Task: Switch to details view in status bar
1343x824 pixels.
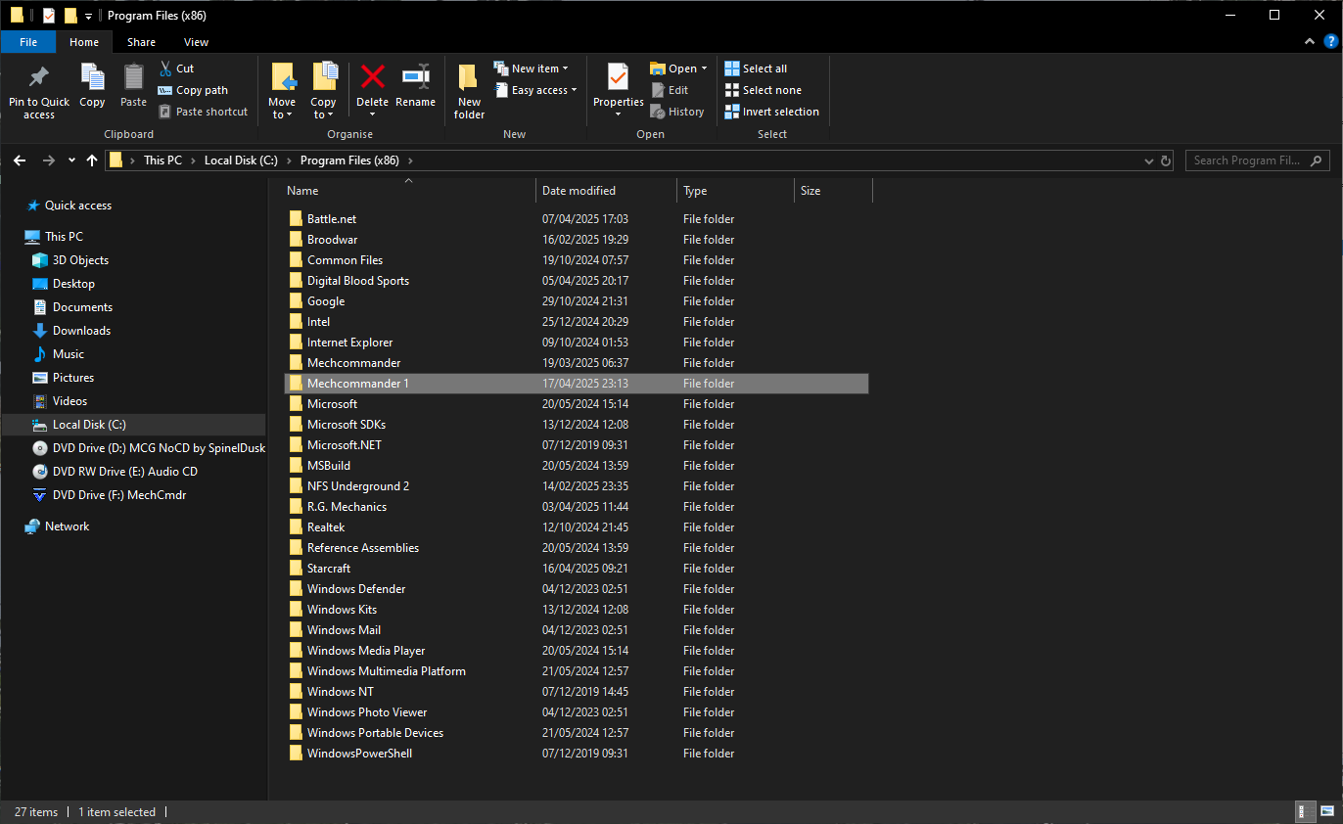Action: click(x=1305, y=811)
